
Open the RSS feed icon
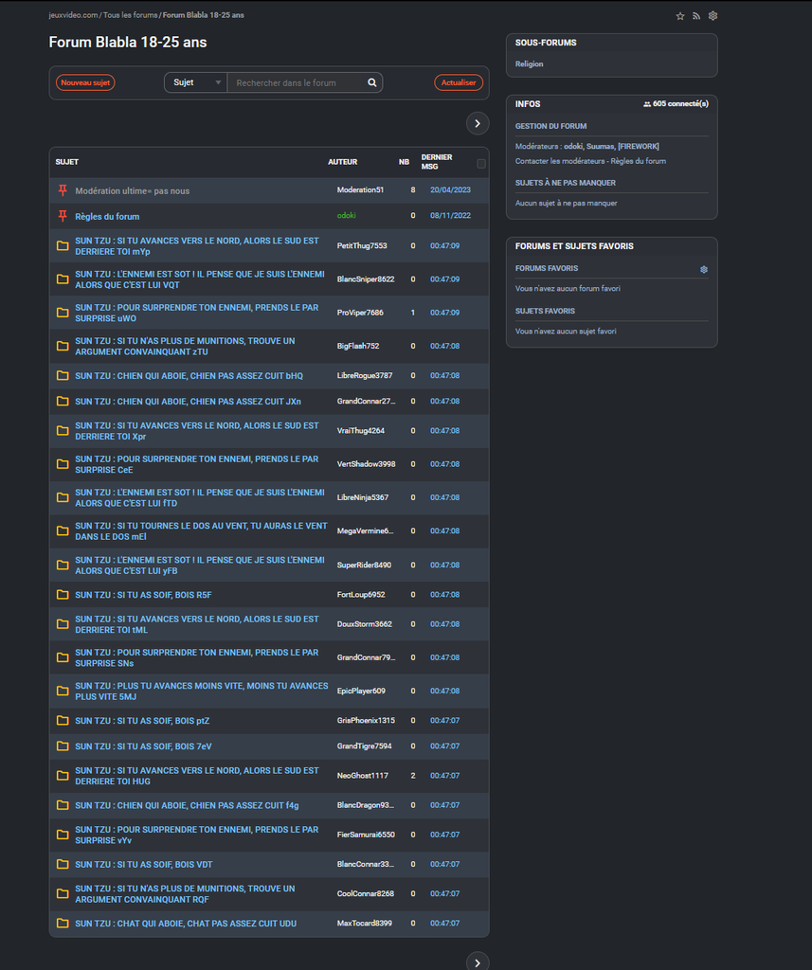(696, 16)
